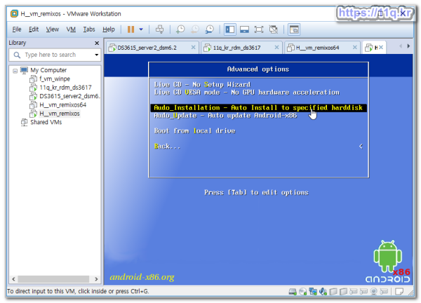Viewport: 421px width, 303px height.
Task: Close the DS3615_server2_dsm6.2 tab
Action: pyautogui.click(x=193, y=47)
